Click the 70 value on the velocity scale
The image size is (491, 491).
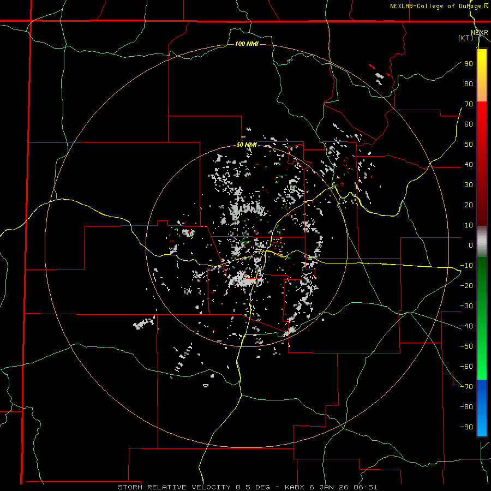[x=469, y=104]
